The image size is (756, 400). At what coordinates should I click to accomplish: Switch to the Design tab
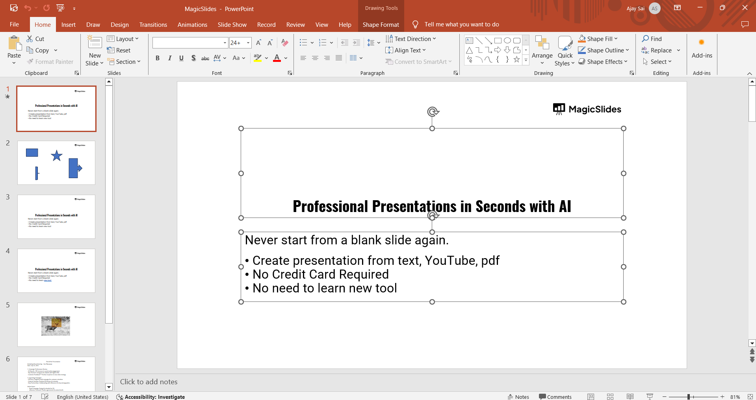click(119, 24)
